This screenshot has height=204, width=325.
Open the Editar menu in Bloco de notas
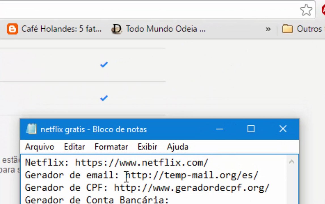(x=74, y=147)
